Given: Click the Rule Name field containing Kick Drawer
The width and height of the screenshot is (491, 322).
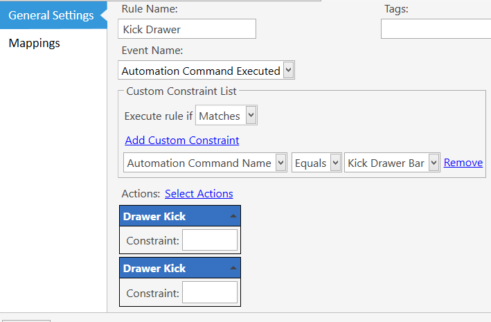Looking at the screenshot, I should tap(187, 29).
